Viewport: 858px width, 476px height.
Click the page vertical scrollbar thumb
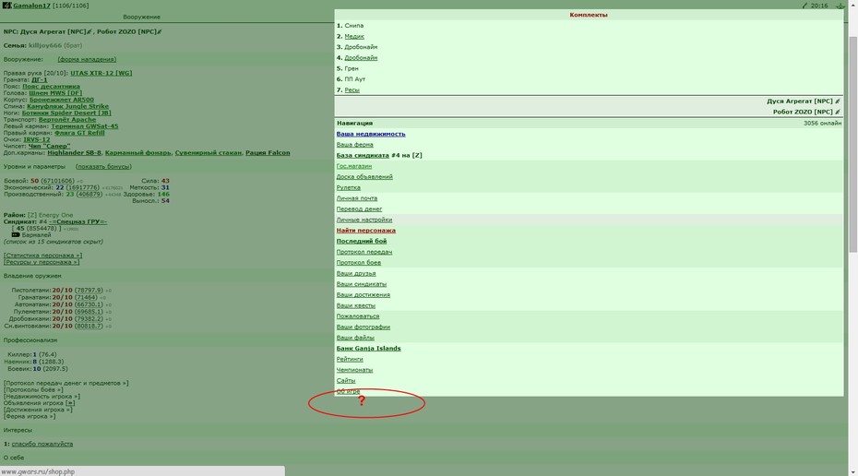(x=853, y=145)
